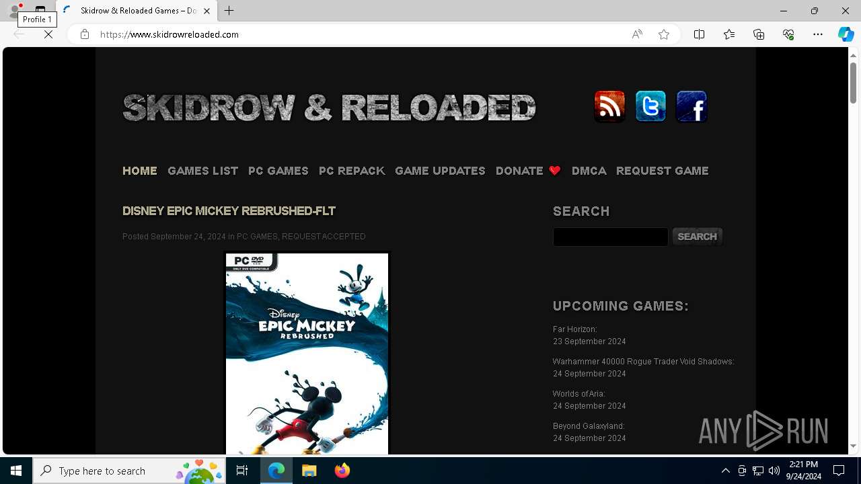Open the RSS feed icon

click(x=609, y=106)
